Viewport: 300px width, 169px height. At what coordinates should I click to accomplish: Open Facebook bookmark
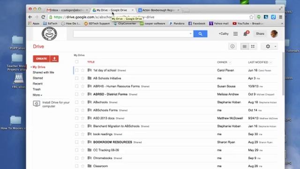[x=197, y=23]
